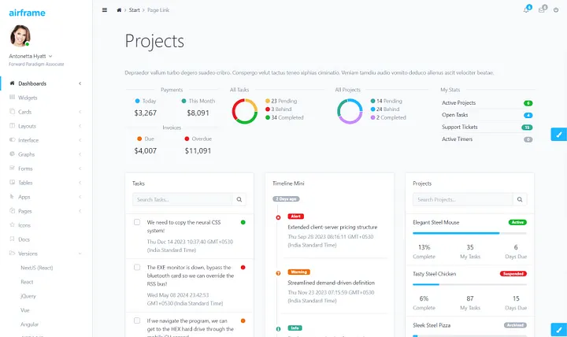Click the Versions folder icon in sidebar
This screenshot has height=337, width=567.
pos(12,253)
